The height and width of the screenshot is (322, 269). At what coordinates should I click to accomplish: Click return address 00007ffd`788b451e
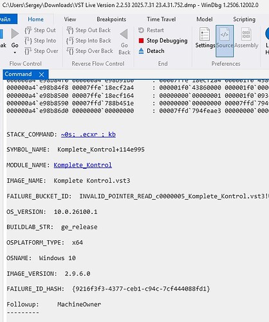click(103, 103)
